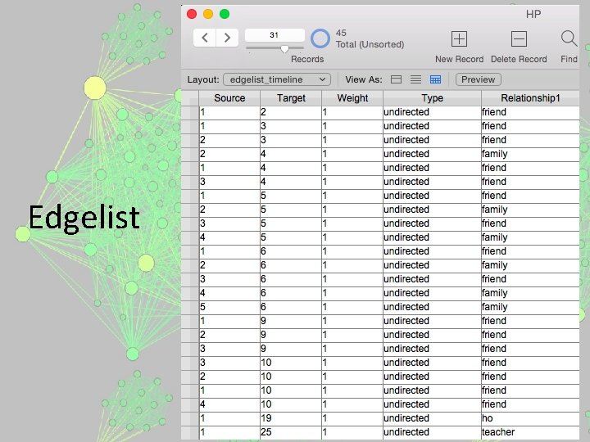Click the found set pie circle icon
The image size is (590, 442).
(320, 38)
